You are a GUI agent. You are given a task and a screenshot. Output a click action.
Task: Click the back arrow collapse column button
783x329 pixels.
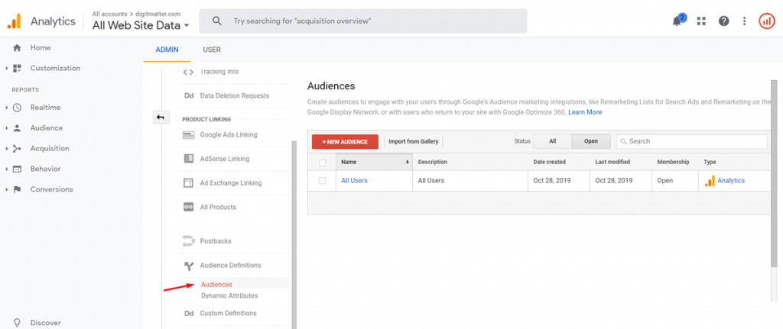[161, 117]
